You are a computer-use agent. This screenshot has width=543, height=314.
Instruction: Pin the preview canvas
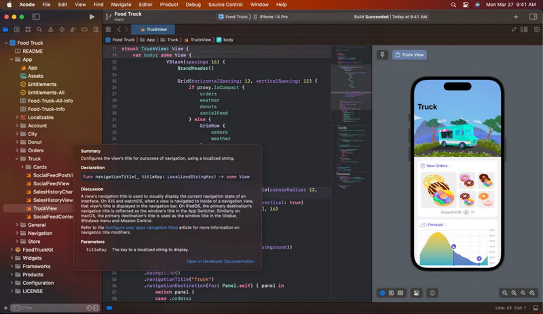(x=382, y=55)
